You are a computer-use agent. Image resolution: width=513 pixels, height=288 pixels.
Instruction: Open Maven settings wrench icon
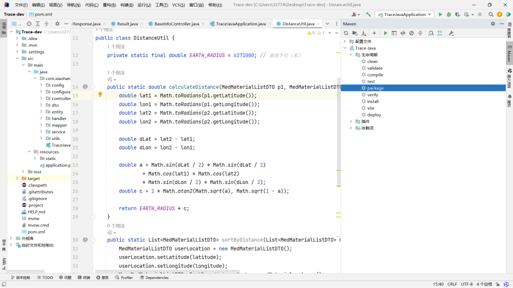(451, 33)
